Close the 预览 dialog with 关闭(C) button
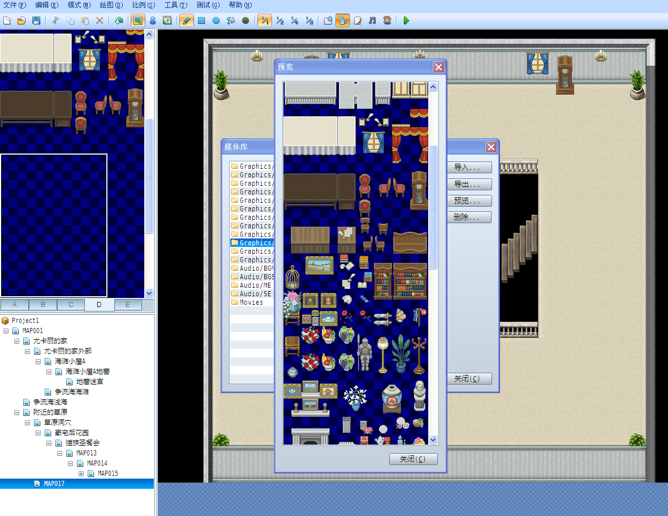 click(x=413, y=459)
